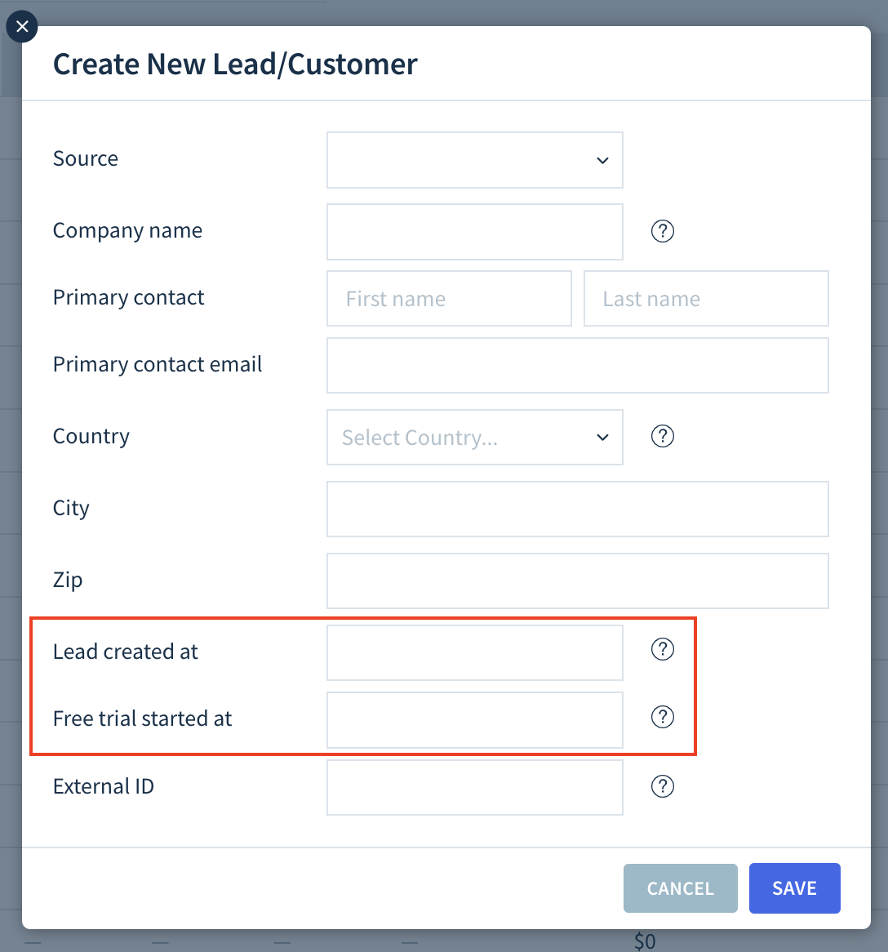The image size is (888, 952).
Task: Click the SAVE button
Action: (x=794, y=888)
